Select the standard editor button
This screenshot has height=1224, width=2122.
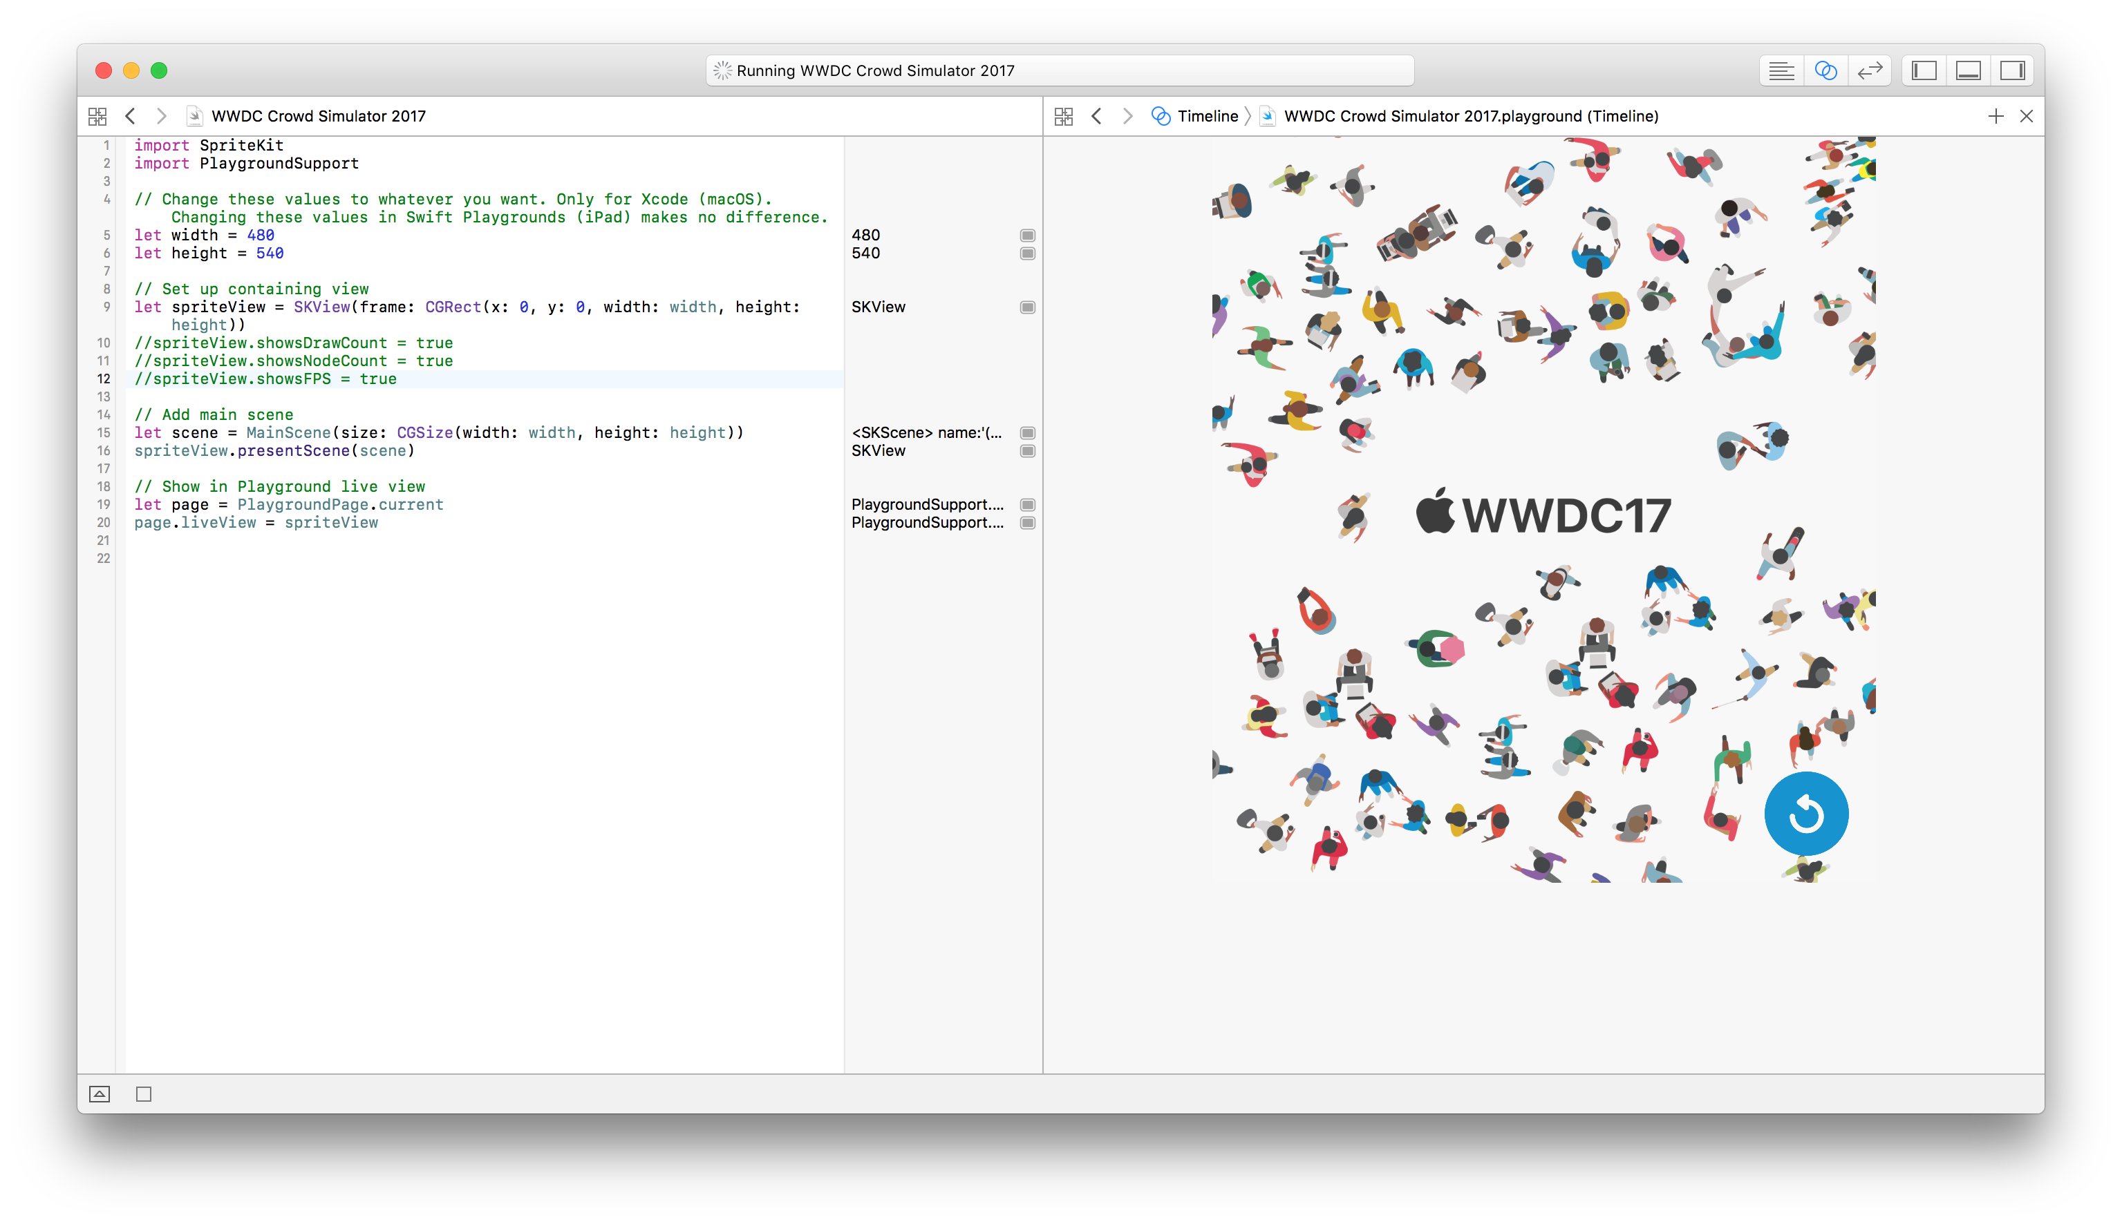[x=1781, y=70]
